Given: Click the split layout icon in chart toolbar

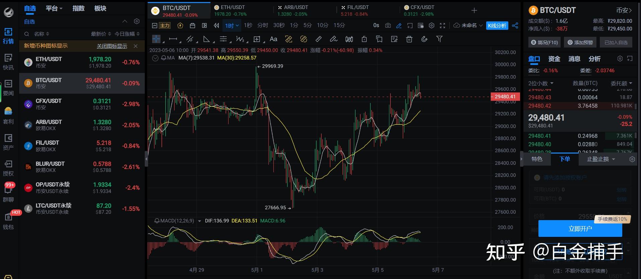Looking at the screenshot, I should [x=204, y=25].
